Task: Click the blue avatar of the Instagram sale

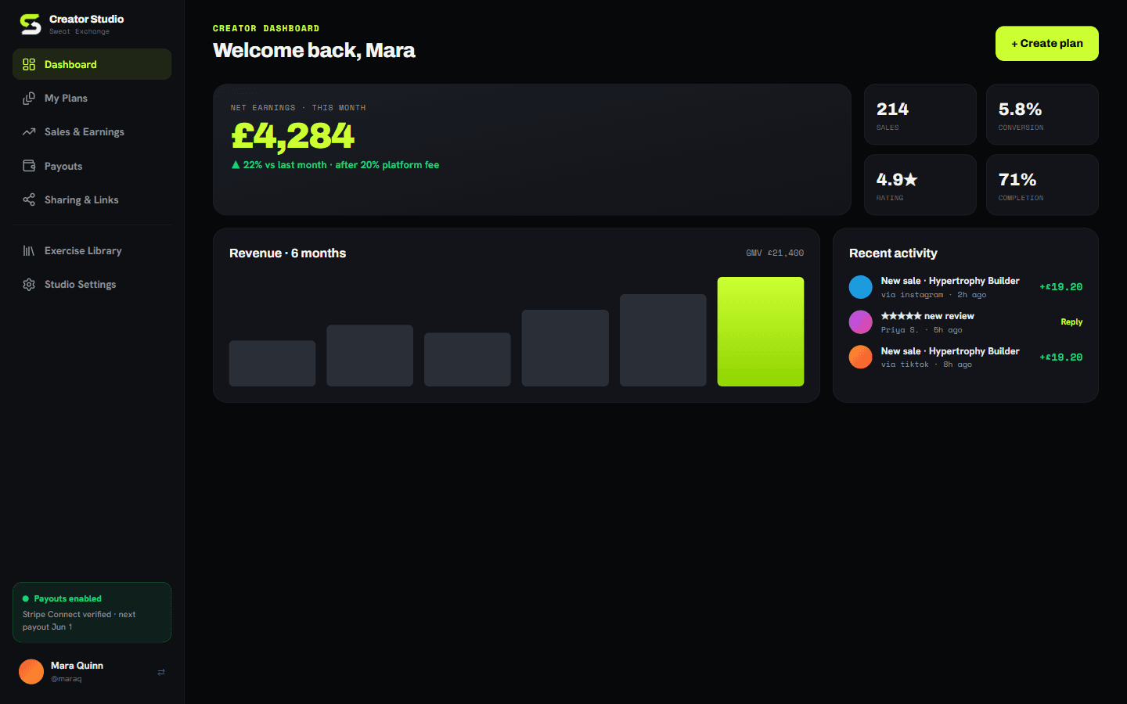Action: click(861, 287)
